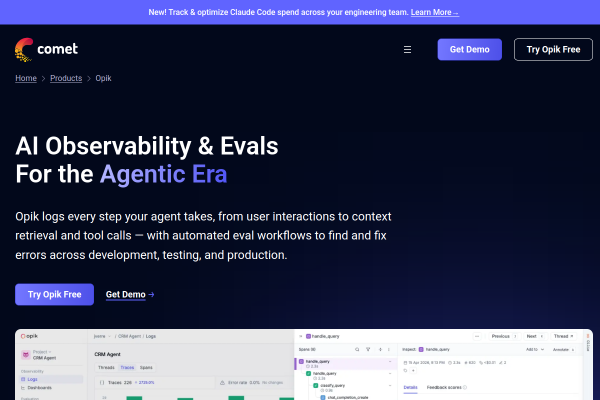Click the Traces curly-braces icon
Image resolution: width=600 pixels, height=400 pixels.
pyautogui.click(x=101, y=382)
